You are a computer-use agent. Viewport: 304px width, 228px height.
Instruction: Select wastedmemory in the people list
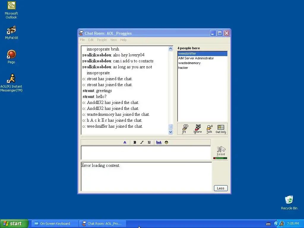pyautogui.click(x=202, y=63)
